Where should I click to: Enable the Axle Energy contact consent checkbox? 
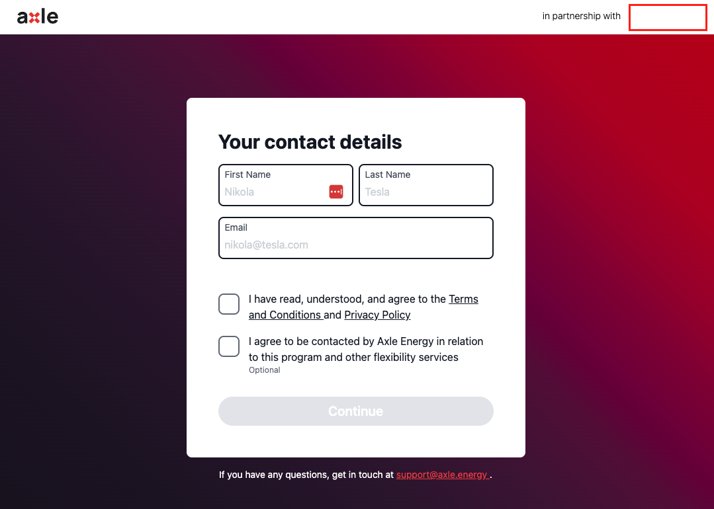(228, 346)
